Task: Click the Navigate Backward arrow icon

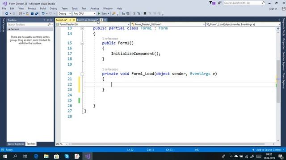Action: pyautogui.click(x=7, y=14)
